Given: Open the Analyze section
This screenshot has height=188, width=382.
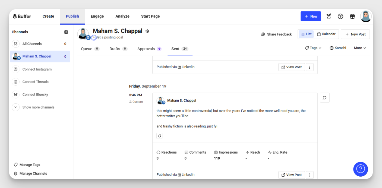Looking at the screenshot, I should click(122, 16).
